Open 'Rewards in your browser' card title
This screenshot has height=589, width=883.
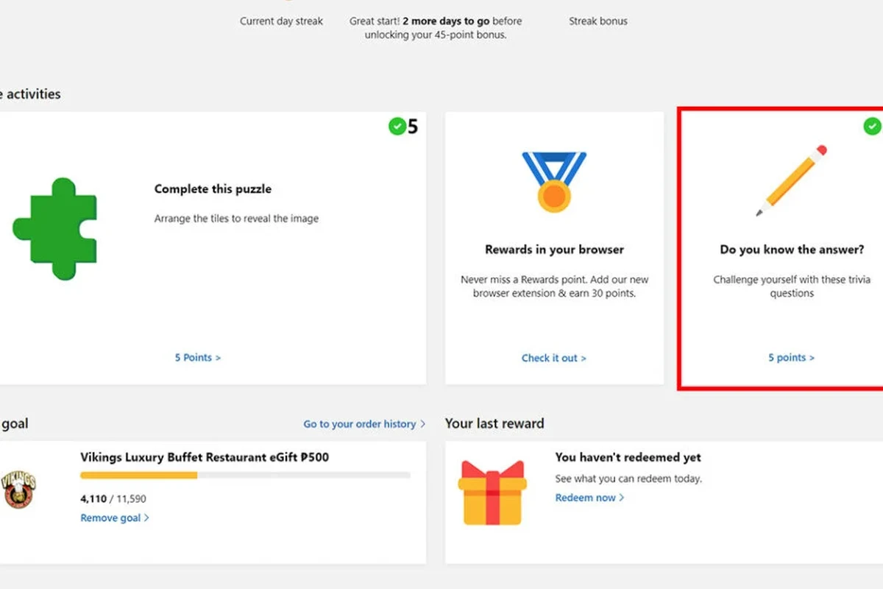click(554, 250)
